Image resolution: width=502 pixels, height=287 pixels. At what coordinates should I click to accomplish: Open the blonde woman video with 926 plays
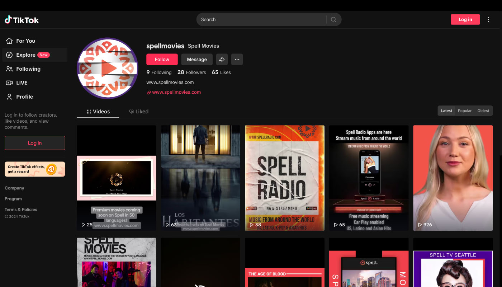click(x=453, y=178)
